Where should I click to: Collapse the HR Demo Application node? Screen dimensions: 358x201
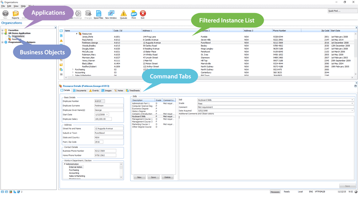click(x=3, y=33)
